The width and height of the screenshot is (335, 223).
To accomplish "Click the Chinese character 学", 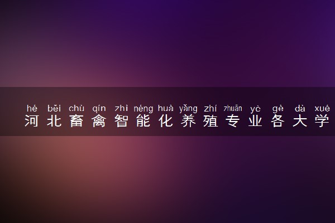I will tap(322, 121).
